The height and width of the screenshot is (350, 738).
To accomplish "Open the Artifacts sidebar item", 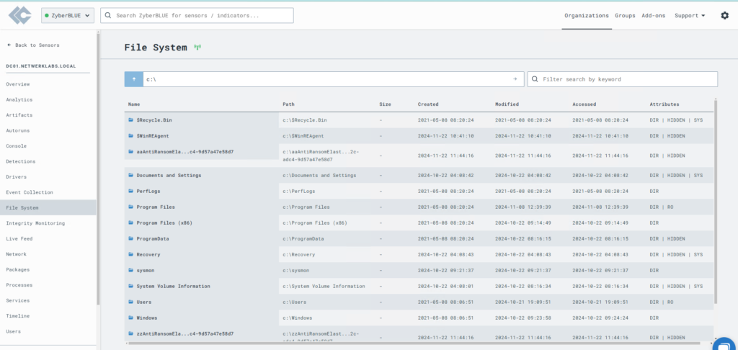I will (19, 115).
